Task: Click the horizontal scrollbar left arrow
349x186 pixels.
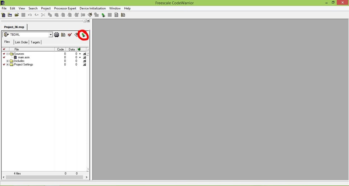Action: 4,177
